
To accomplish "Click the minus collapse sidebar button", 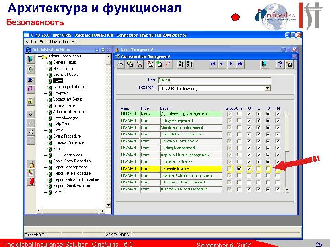I will click(31, 123).
